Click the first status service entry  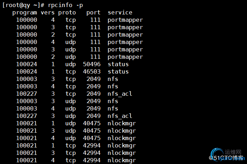(x=118, y=64)
